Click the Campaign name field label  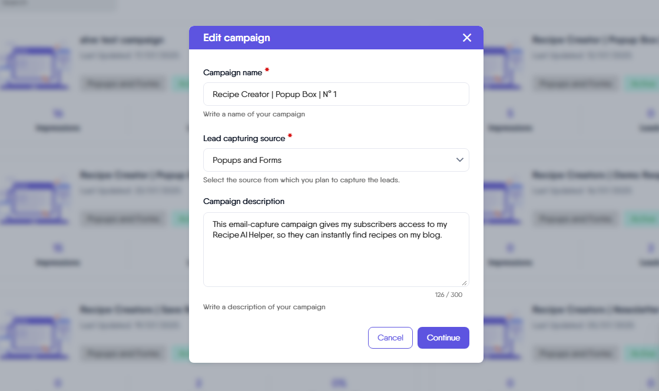click(x=232, y=72)
